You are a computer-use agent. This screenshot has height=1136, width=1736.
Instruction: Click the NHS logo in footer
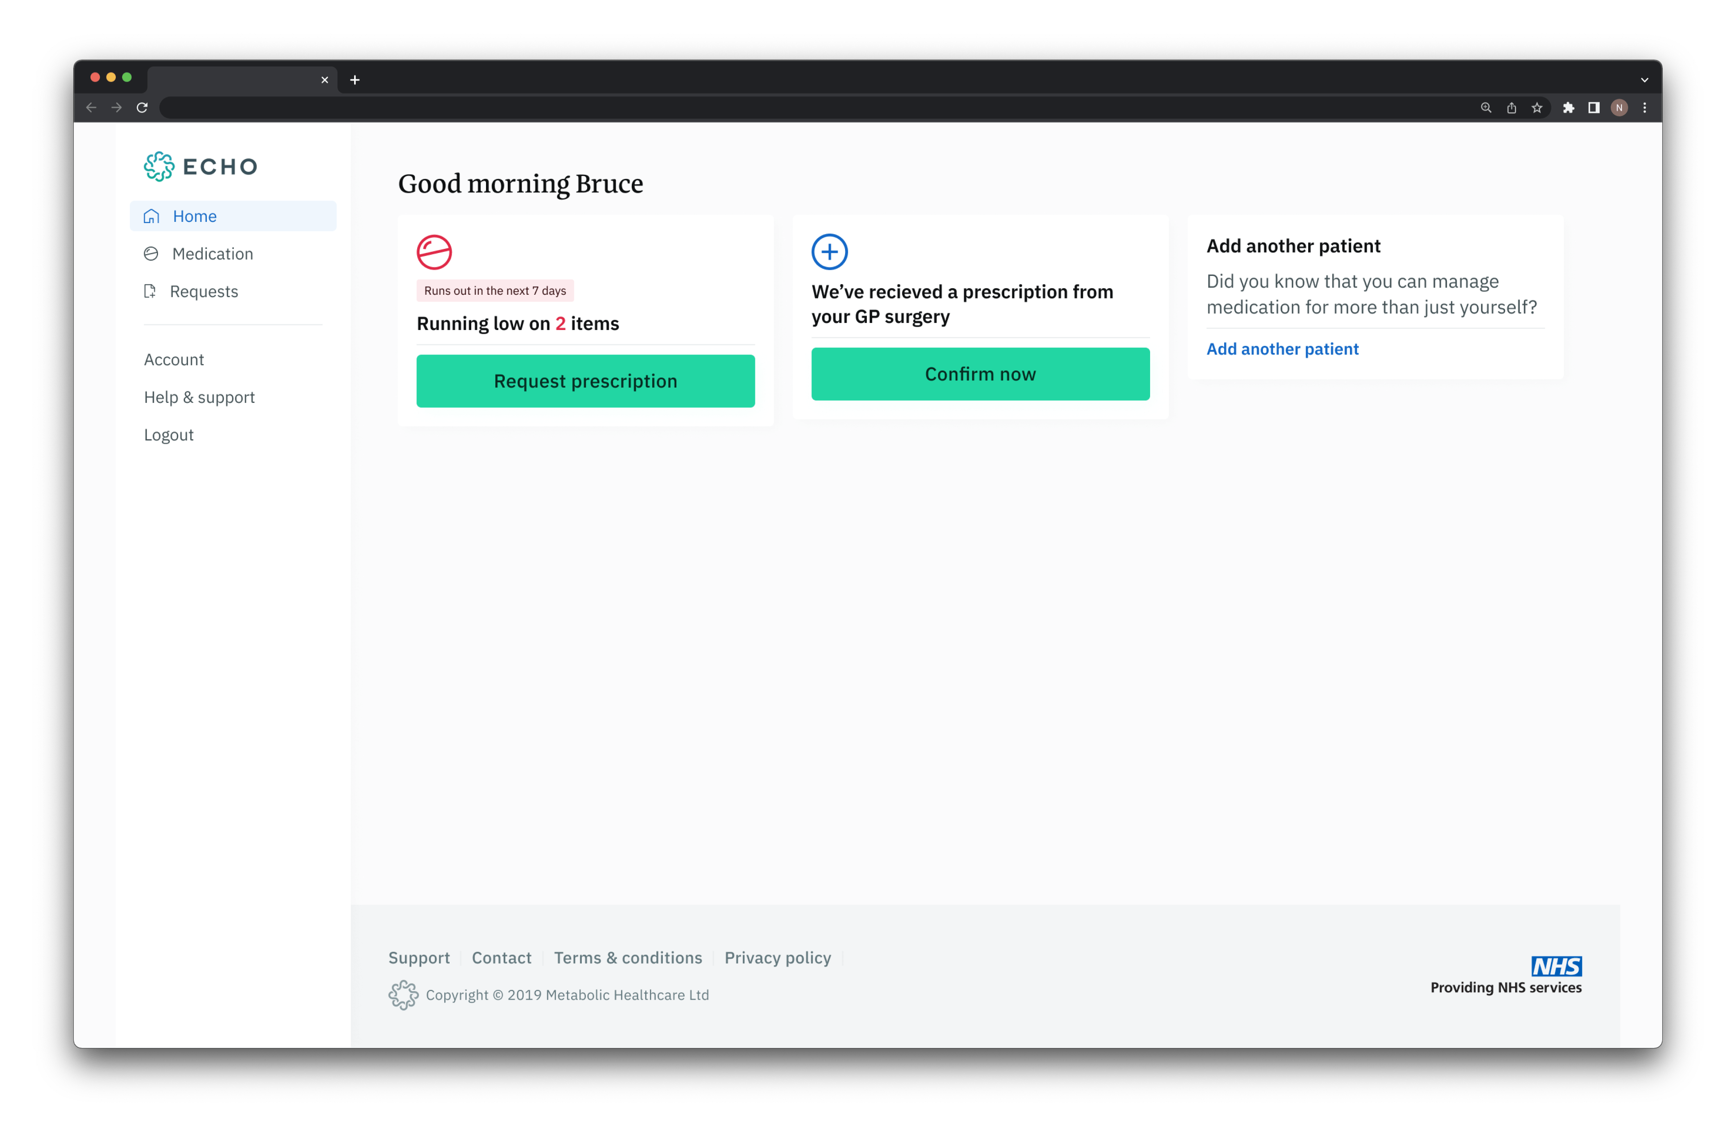[1556, 966]
